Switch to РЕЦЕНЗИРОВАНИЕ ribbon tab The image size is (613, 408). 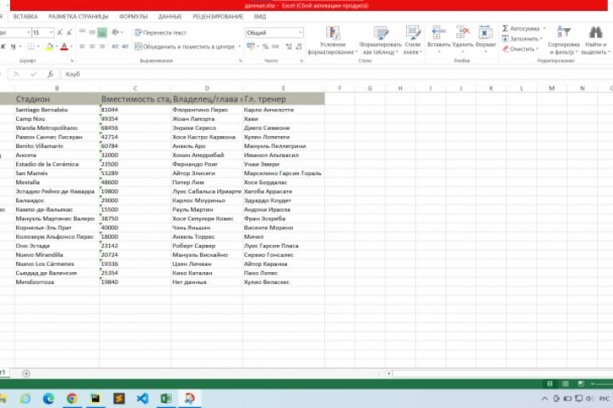218,16
